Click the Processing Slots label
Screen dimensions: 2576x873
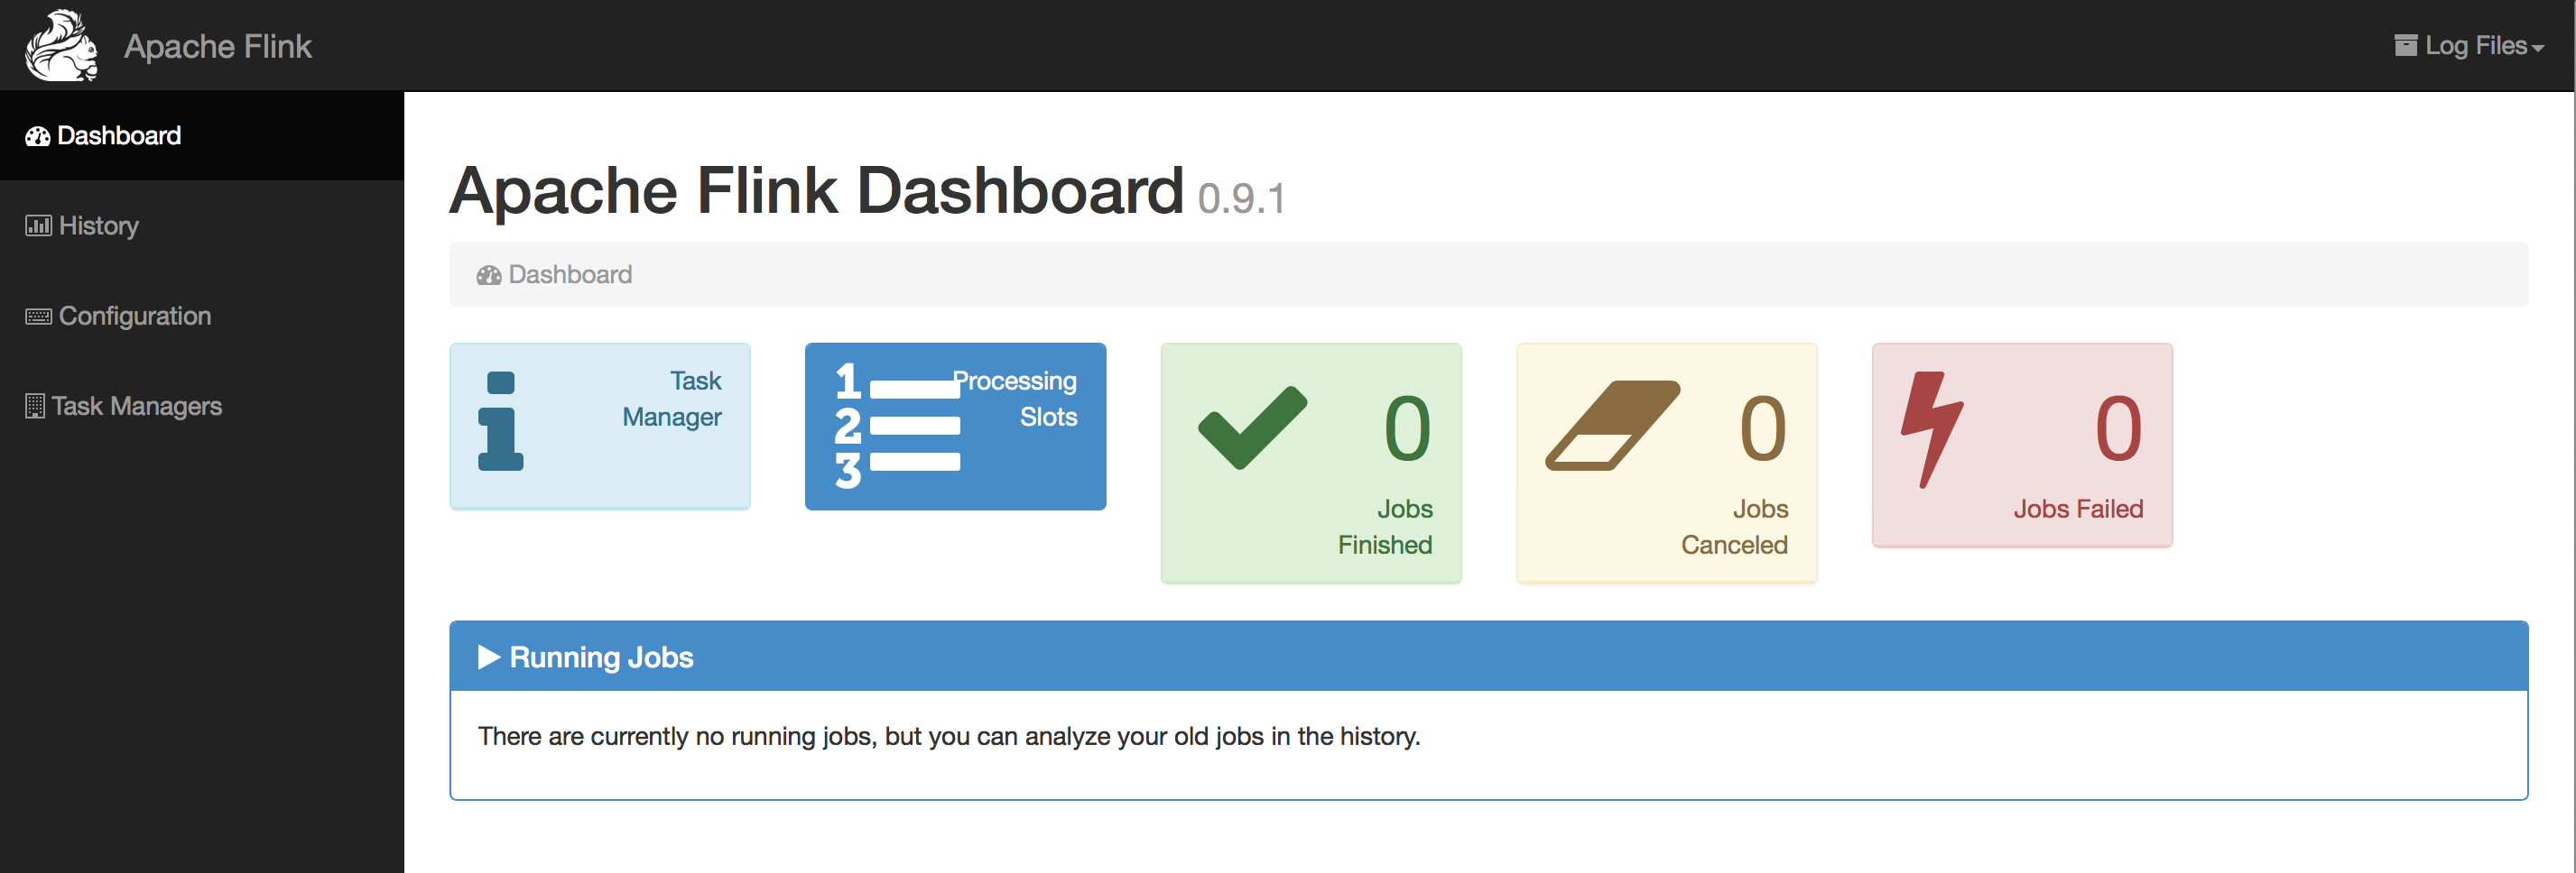click(1015, 399)
